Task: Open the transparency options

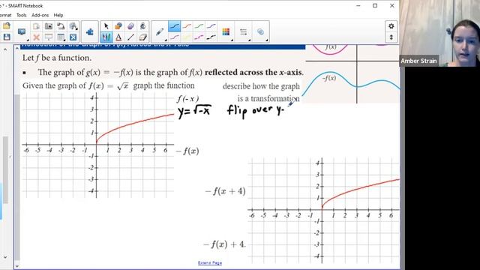Action: coord(261,31)
